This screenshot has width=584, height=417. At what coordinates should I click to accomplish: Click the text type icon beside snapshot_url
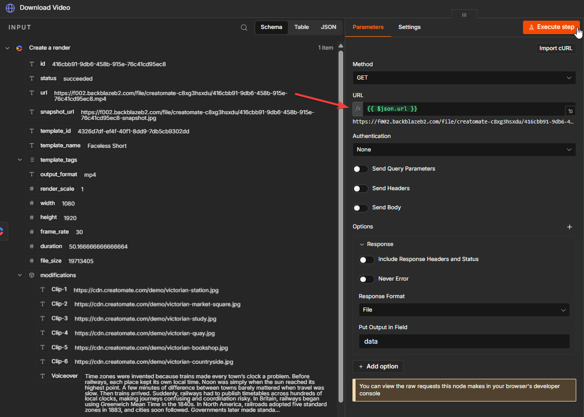(32, 112)
